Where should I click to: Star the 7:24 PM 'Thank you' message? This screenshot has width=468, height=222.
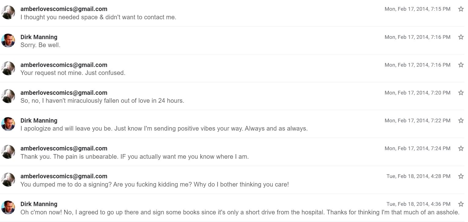pyautogui.click(x=461, y=148)
